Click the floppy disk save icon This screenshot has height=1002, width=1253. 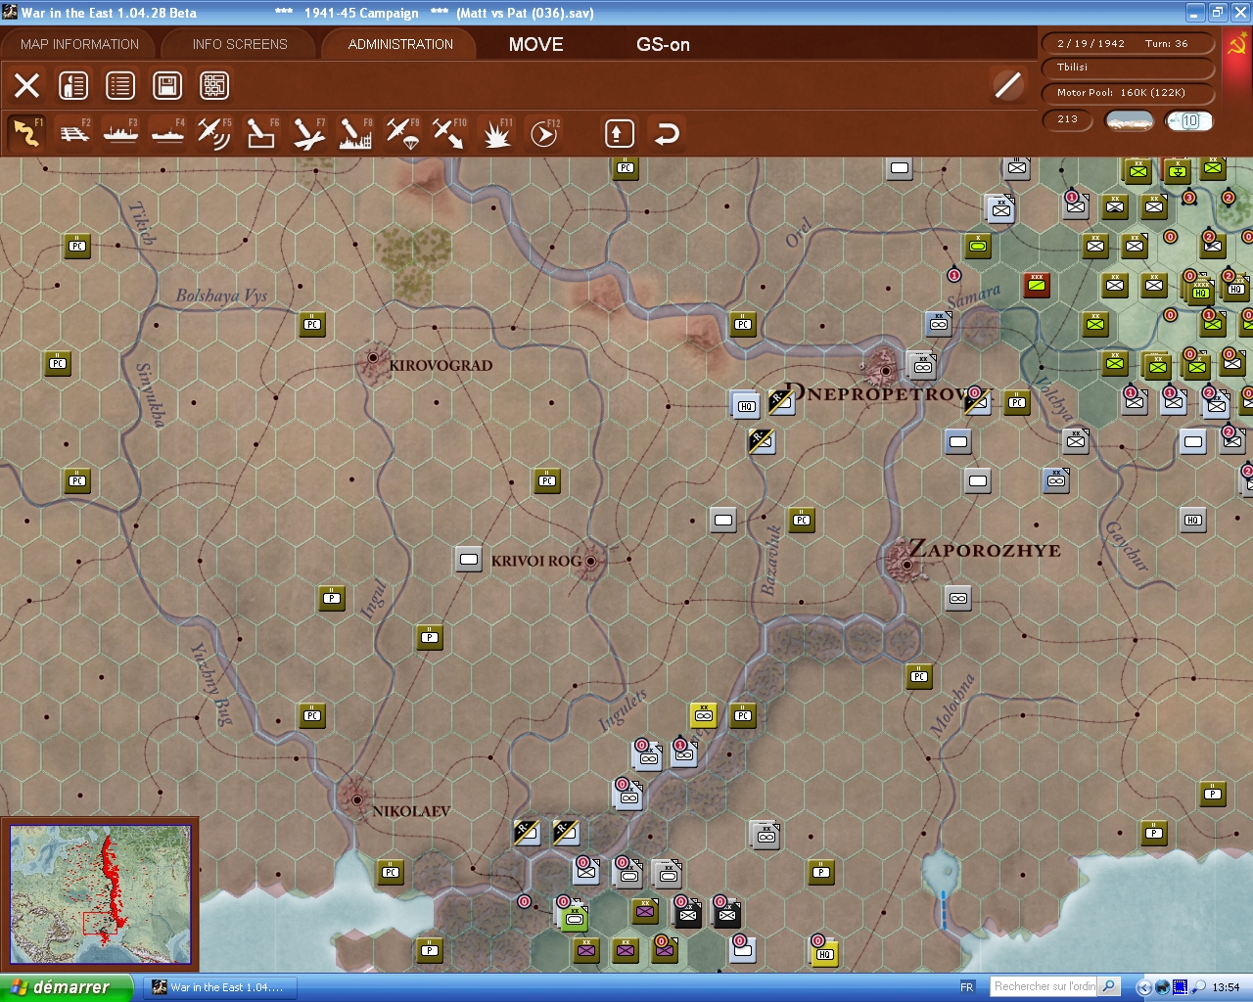(167, 85)
